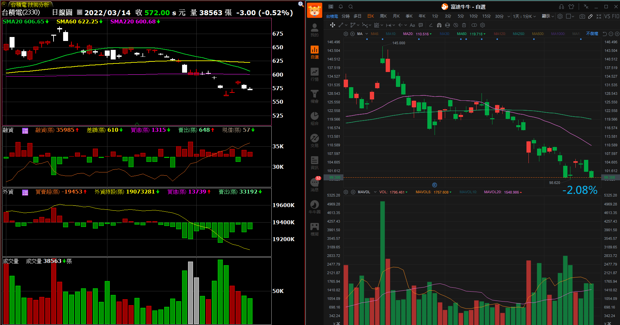620x325 pixels.
Task: Click the E event marker on chart
Action: coord(435,185)
